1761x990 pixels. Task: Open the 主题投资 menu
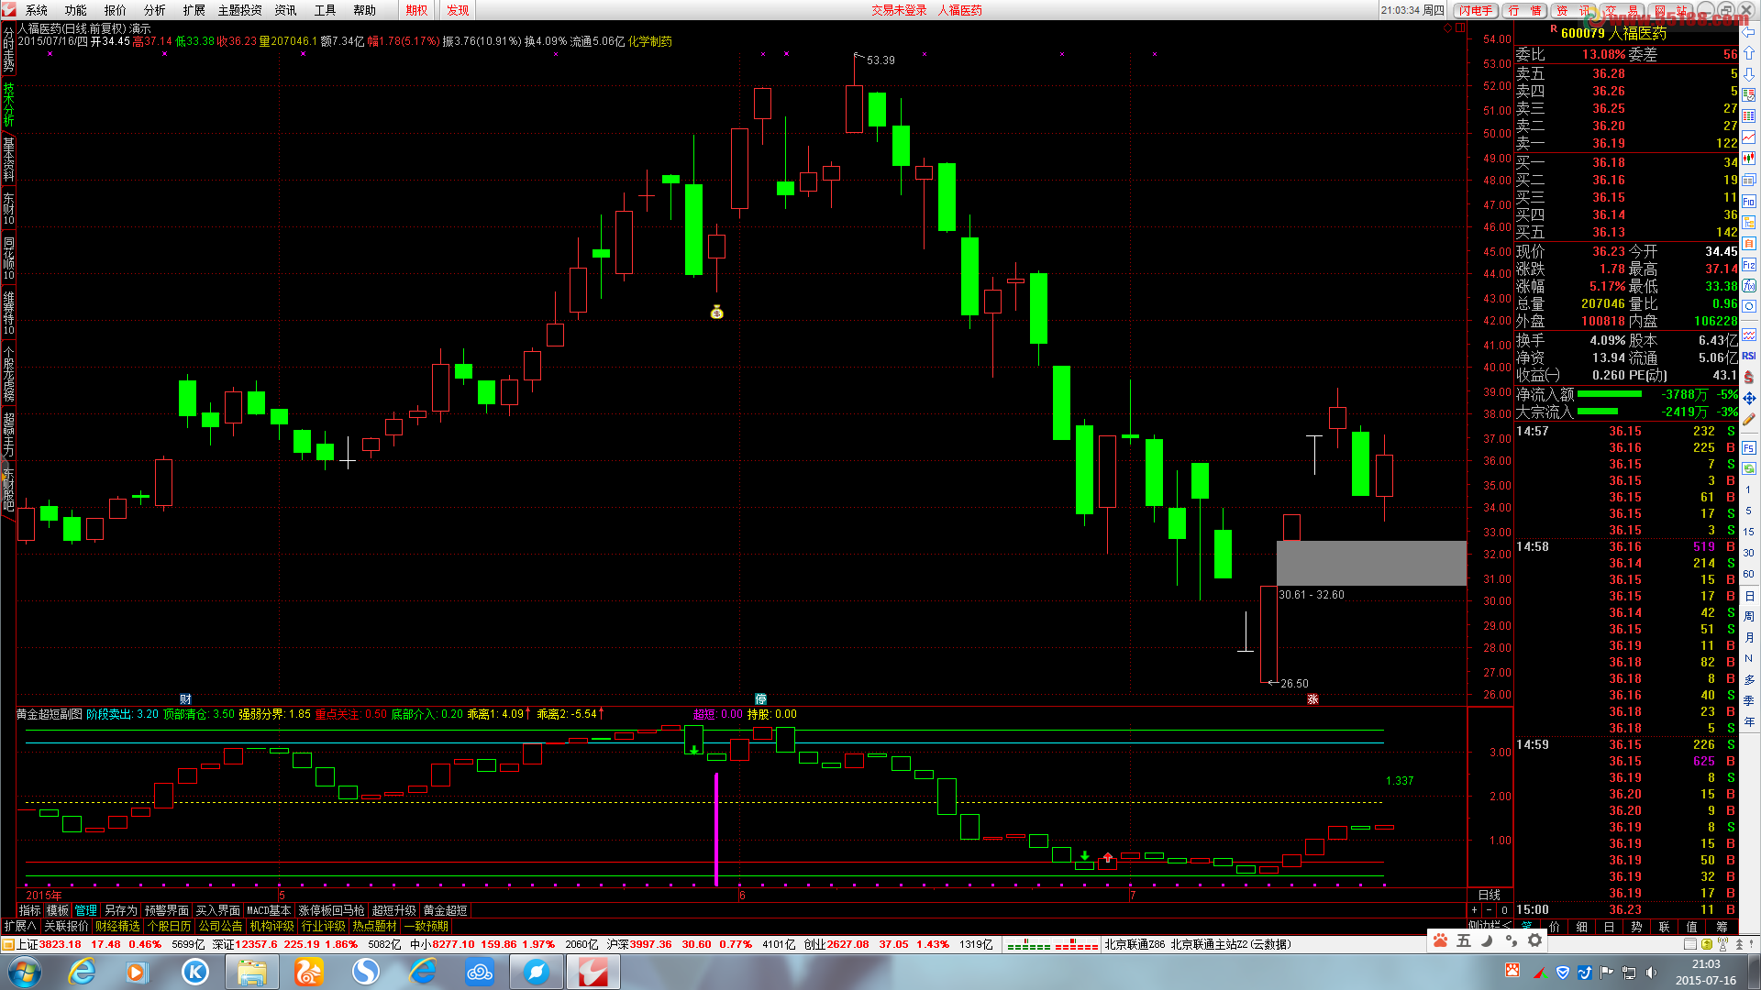(x=239, y=10)
